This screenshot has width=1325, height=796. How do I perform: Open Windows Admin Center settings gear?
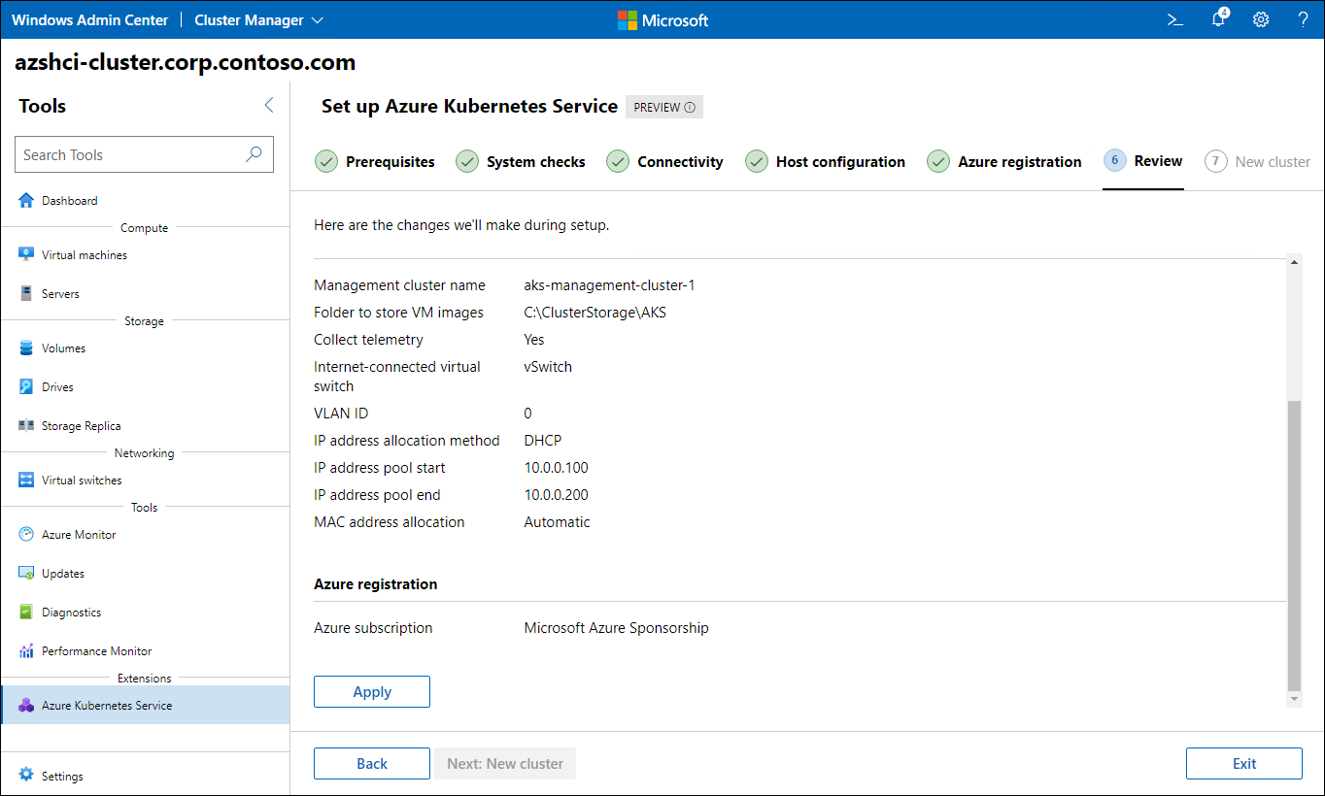1261,19
